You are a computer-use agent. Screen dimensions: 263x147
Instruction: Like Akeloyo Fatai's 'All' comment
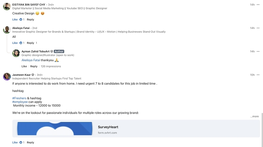coord(15,43)
